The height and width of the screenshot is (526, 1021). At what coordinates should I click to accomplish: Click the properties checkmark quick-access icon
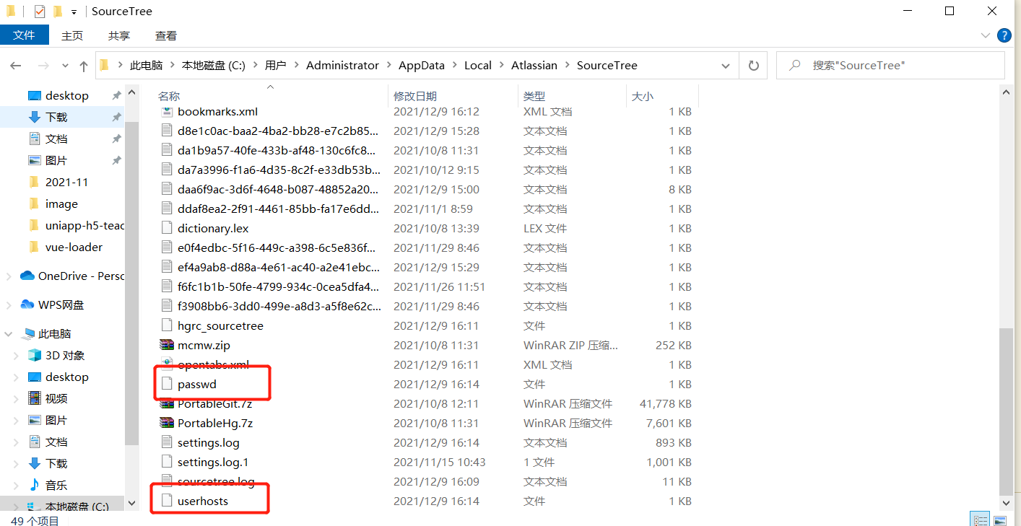(40, 12)
